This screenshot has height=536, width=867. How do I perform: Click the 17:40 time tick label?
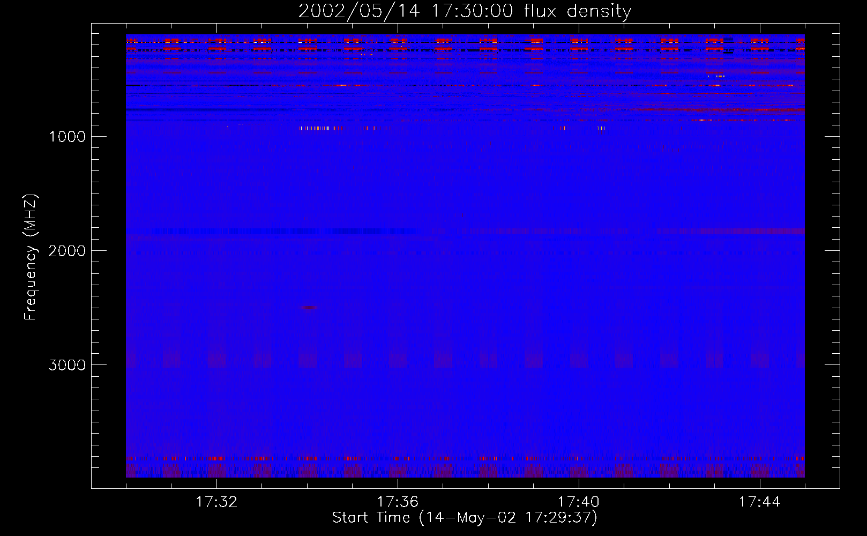(579, 502)
